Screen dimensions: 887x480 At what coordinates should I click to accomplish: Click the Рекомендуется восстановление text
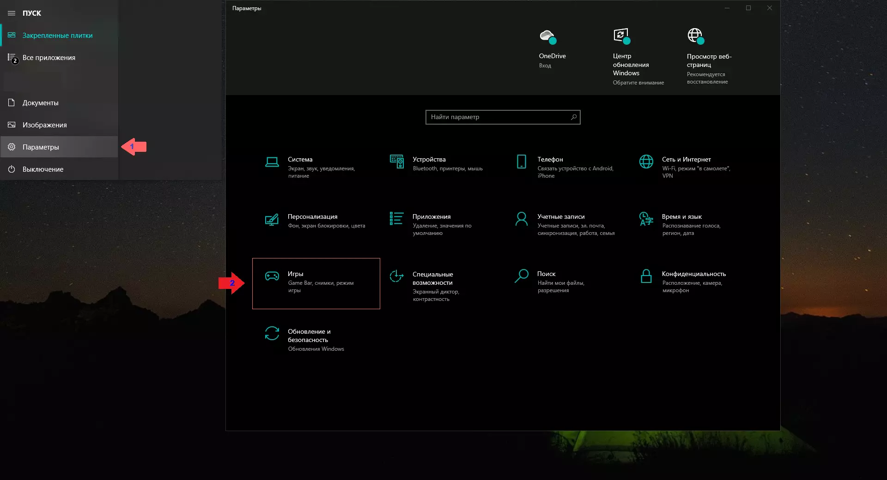(x=707, y=78)
